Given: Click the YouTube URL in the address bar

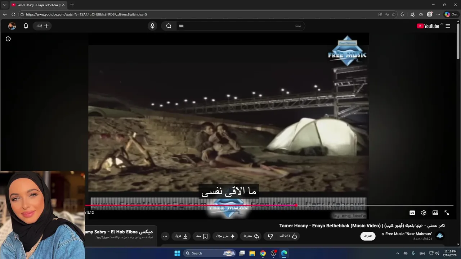Looking at the screenshot, I should [86, 14].
